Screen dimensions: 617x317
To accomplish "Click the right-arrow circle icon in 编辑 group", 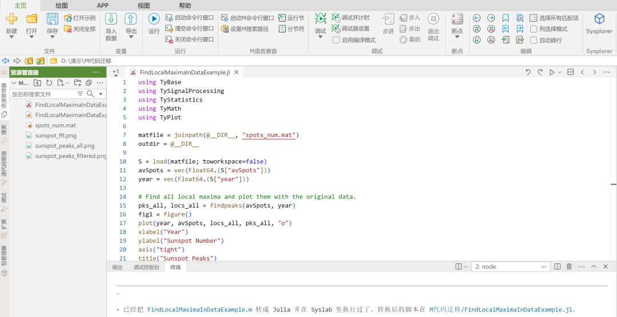I will 491,18.
